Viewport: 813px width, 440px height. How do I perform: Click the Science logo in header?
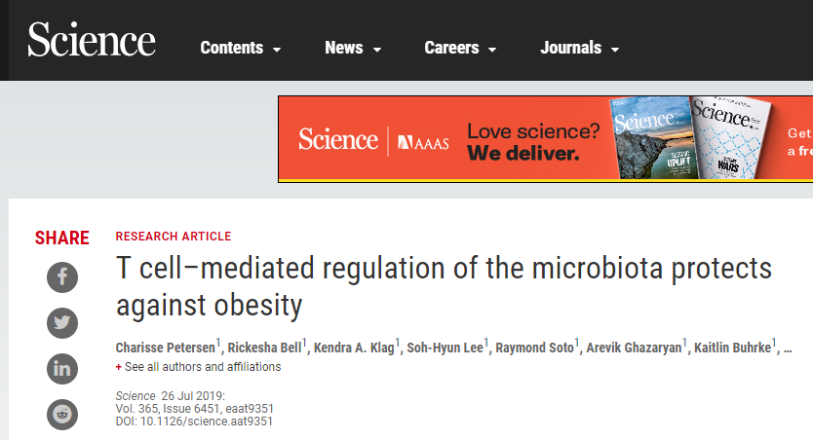tap(92, 39)
